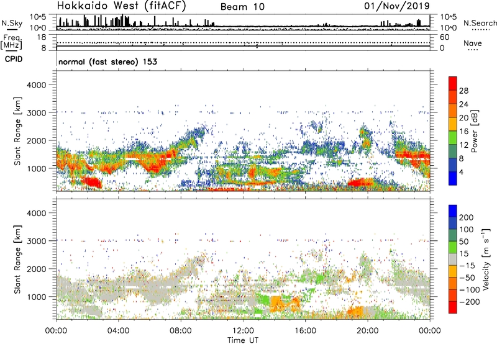Click the '200' velocity colorbar tick
Image resolution: width=497 pixels, height=344 pixels.
click(466, 217)
